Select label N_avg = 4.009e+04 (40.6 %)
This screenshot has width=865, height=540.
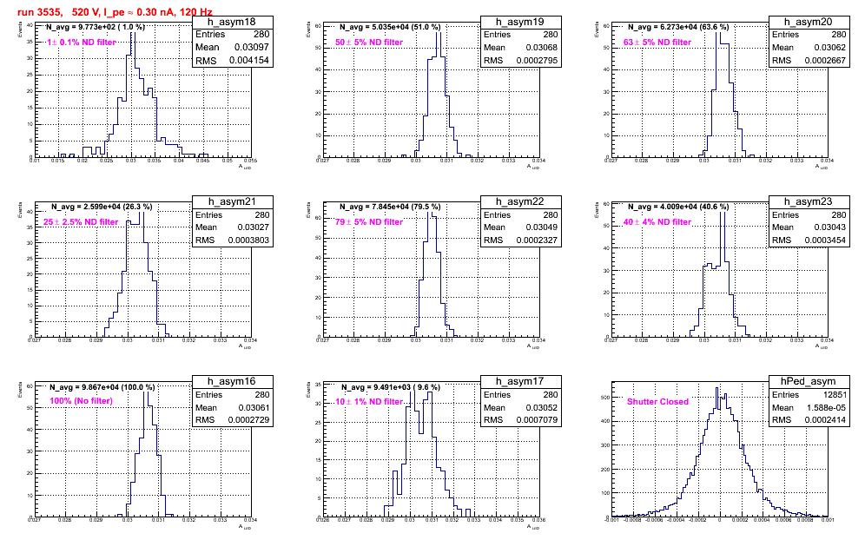678,207
